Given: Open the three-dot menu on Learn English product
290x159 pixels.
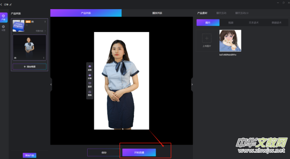Looking at the screenshot, I should [45, 22].
